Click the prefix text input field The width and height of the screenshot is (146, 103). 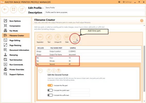(80, 90)
